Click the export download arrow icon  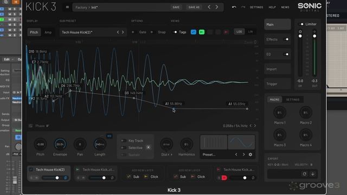[313, 174]
